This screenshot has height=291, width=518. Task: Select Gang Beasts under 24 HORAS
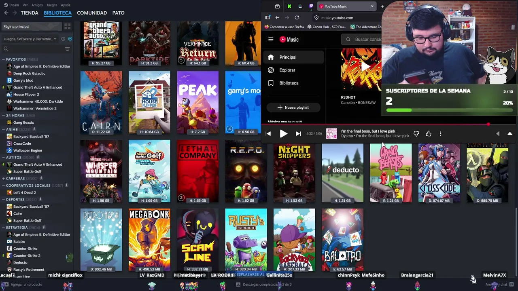tap(23, 122)
